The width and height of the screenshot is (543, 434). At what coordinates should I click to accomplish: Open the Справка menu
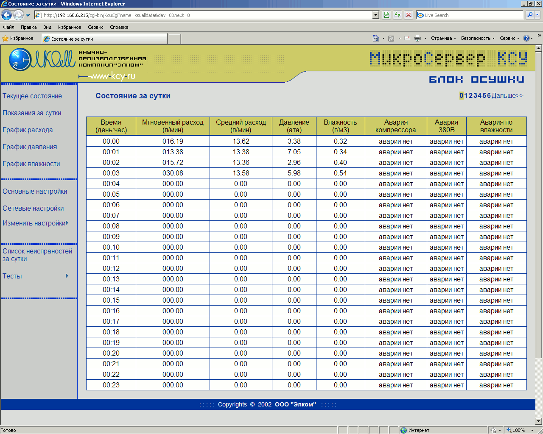119,27
